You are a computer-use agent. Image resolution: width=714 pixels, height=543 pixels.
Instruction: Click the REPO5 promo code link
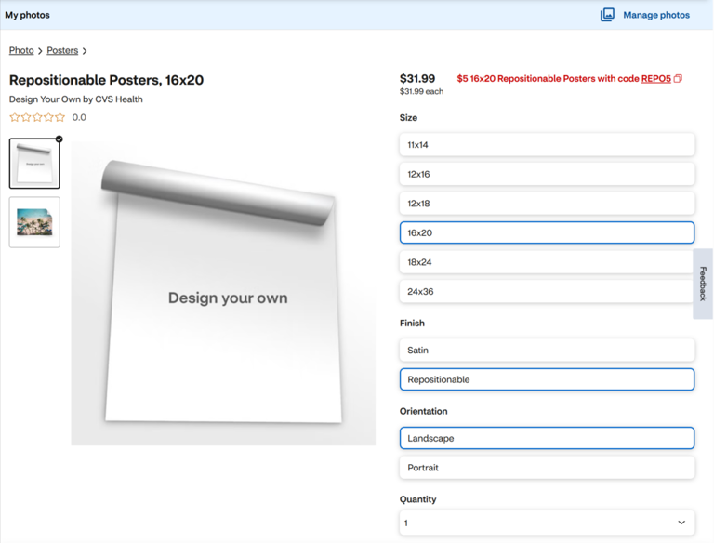[655, 78]
